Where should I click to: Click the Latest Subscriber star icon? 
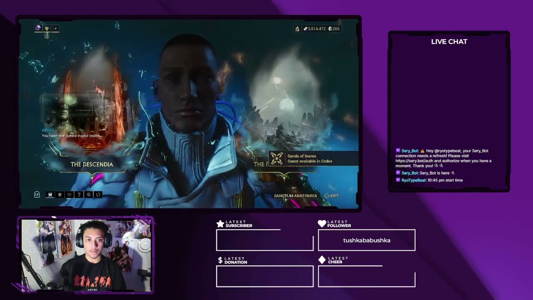click(220, 224)
